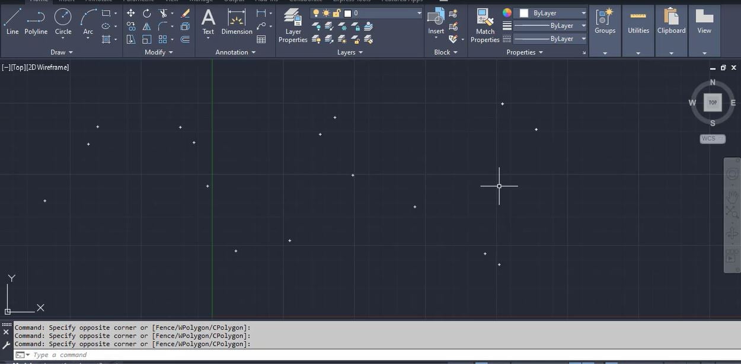741x364 pixels.
Task: Click Turn All Layers On icon
Action: coord(317,39)
